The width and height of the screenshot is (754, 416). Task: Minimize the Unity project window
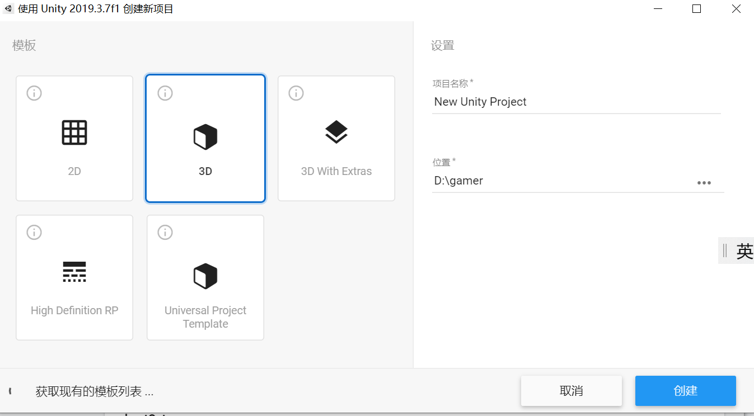657,9
